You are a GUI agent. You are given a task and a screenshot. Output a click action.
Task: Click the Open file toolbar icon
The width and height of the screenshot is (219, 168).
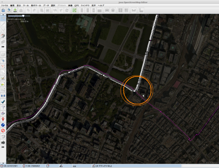click(3, 10)
